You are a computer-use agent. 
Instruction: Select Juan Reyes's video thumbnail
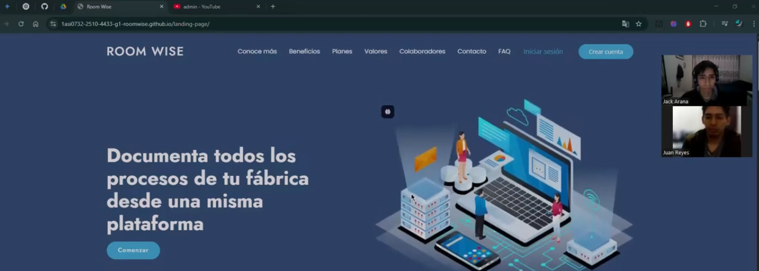pos(706,132)
